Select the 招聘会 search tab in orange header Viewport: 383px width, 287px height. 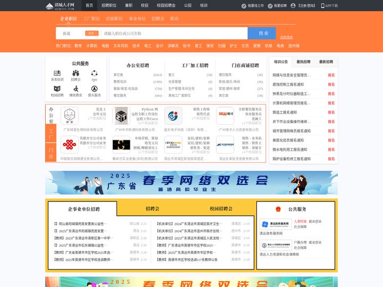158,19
